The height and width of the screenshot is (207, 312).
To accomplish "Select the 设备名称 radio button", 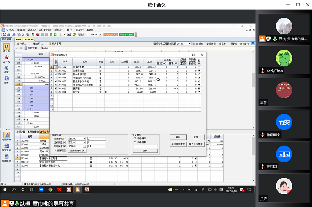I will pos(135,142).
